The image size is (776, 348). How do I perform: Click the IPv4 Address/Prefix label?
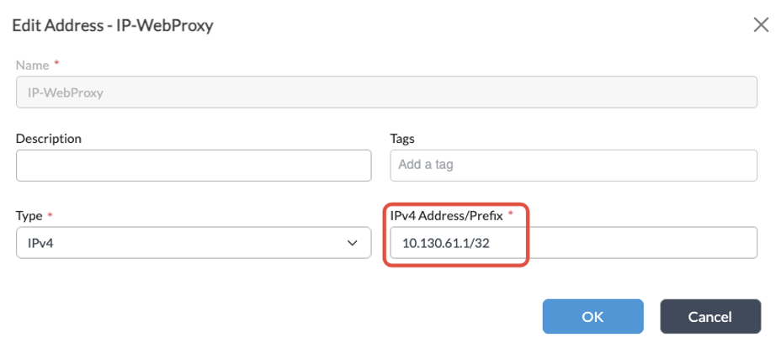446,216
